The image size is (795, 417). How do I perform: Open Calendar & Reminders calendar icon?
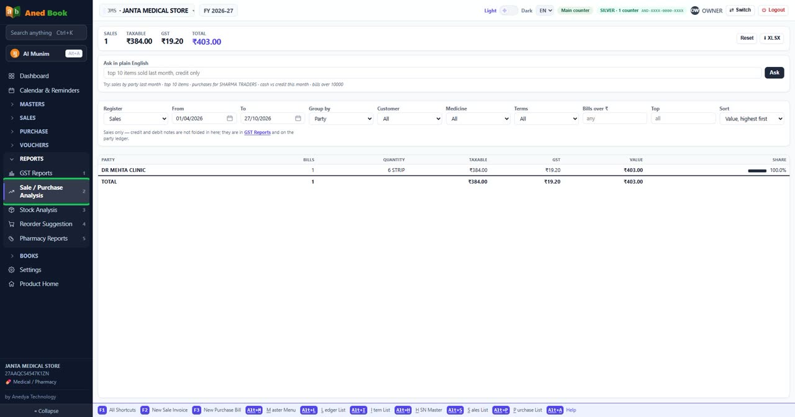coord(11,90)
